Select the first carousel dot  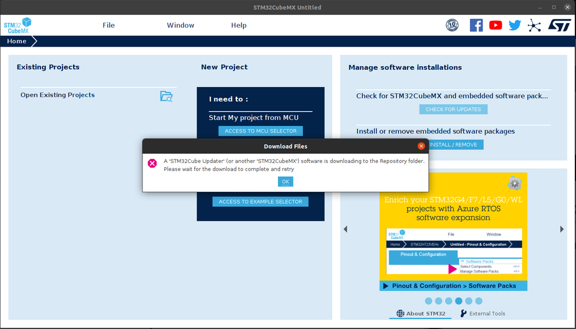[428, 301]
